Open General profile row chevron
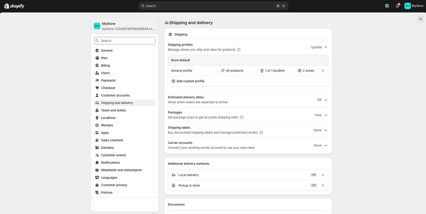The height and width of the screenshot is (214, 426). pos(323,71)
